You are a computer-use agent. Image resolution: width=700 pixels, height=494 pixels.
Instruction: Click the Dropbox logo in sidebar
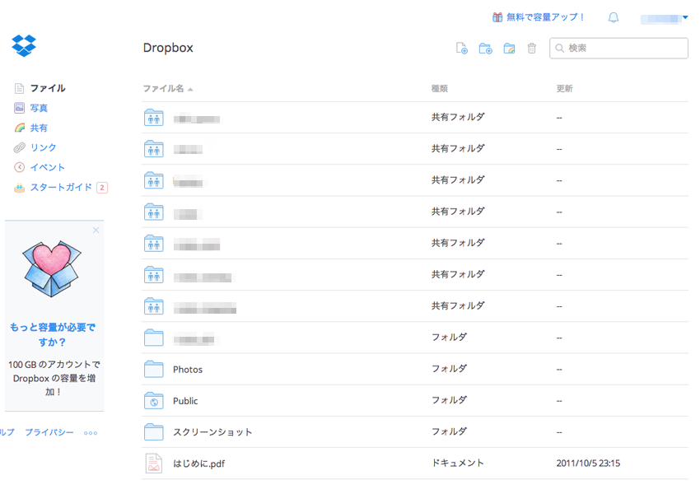(24, 45)
